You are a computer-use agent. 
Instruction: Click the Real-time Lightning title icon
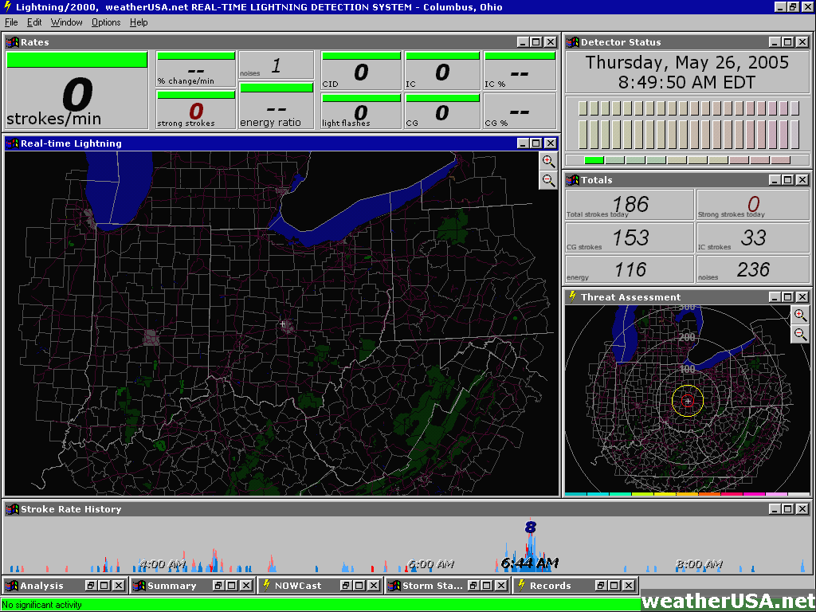click(12, 143)
